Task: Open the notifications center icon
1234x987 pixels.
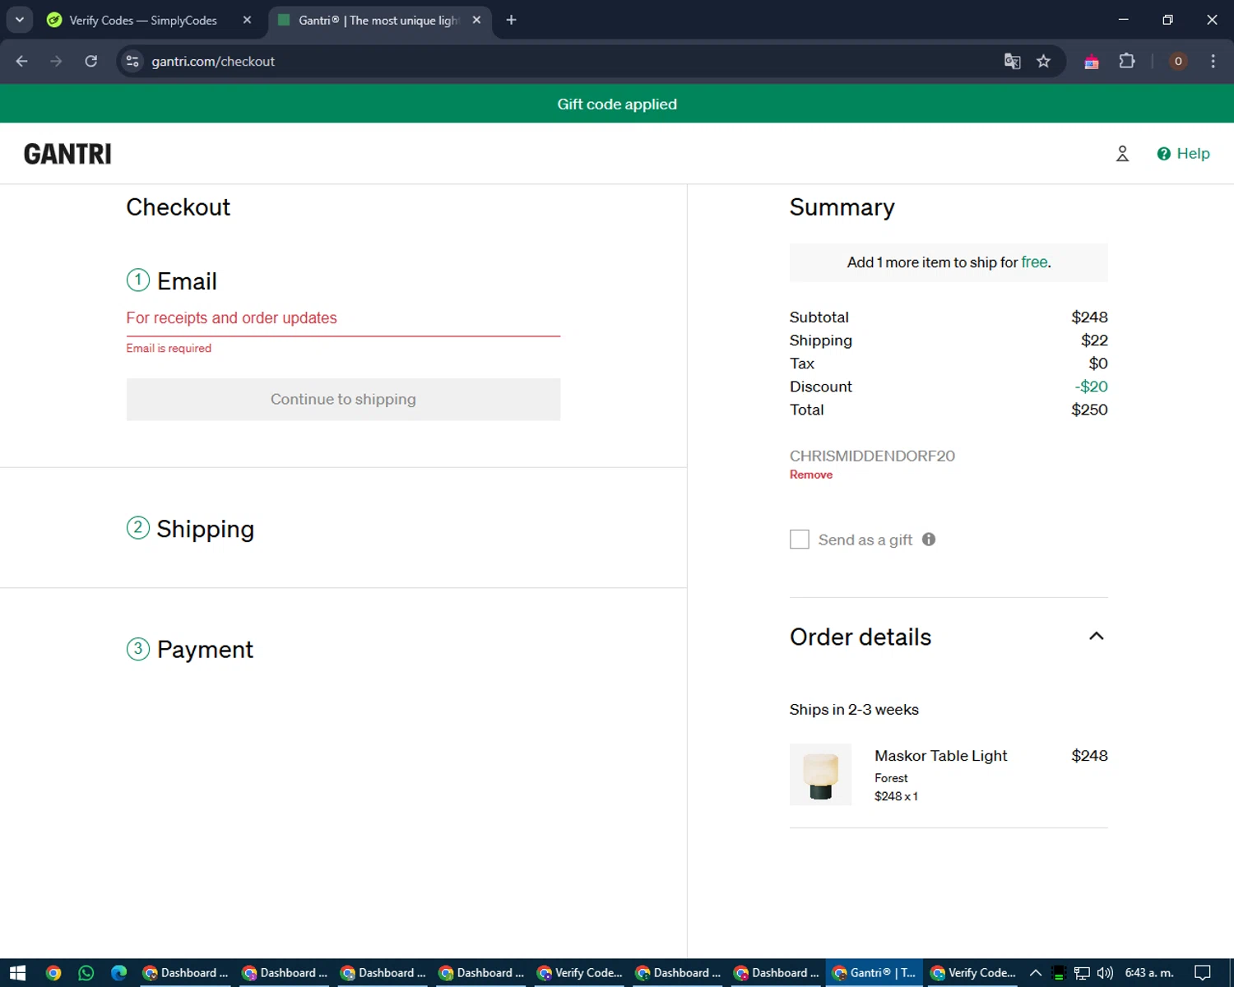Action: click(1203, 973)
